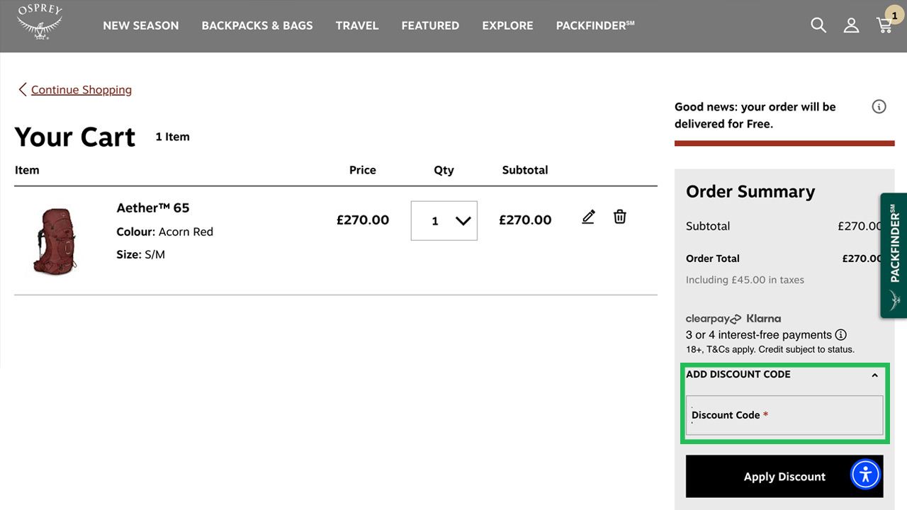The width and height of the screenshot is (907, 510).
Task: Open the shopping cart icon
Action: (x=884, y=26)
